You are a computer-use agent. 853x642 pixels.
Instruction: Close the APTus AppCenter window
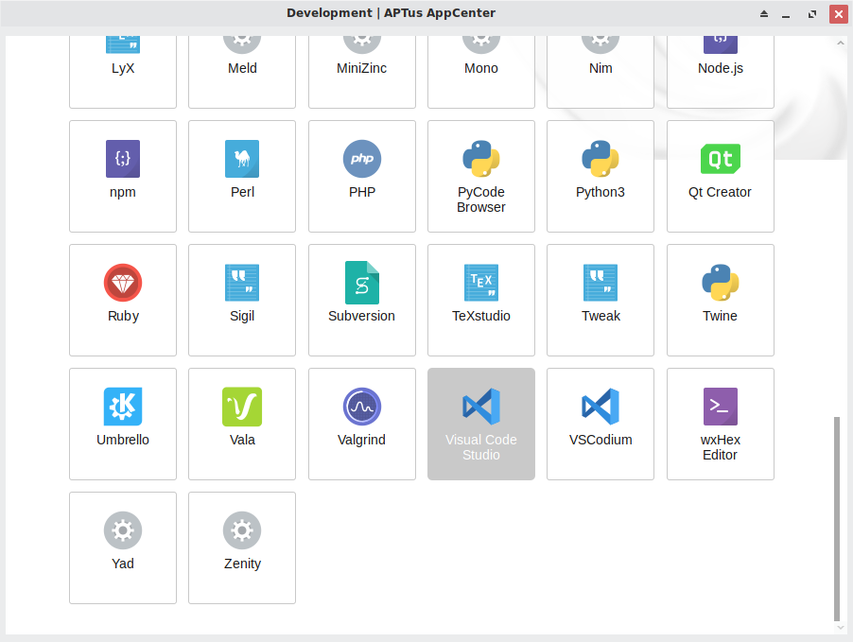838,14
